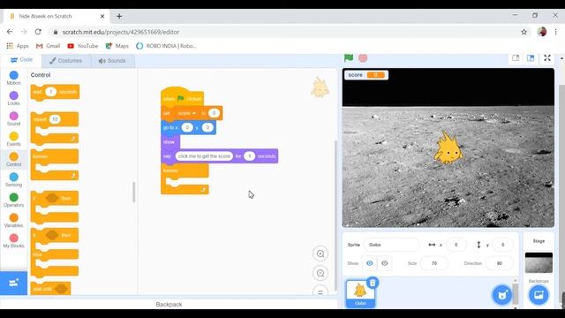Open the Looks blocks category

(14, 98)
